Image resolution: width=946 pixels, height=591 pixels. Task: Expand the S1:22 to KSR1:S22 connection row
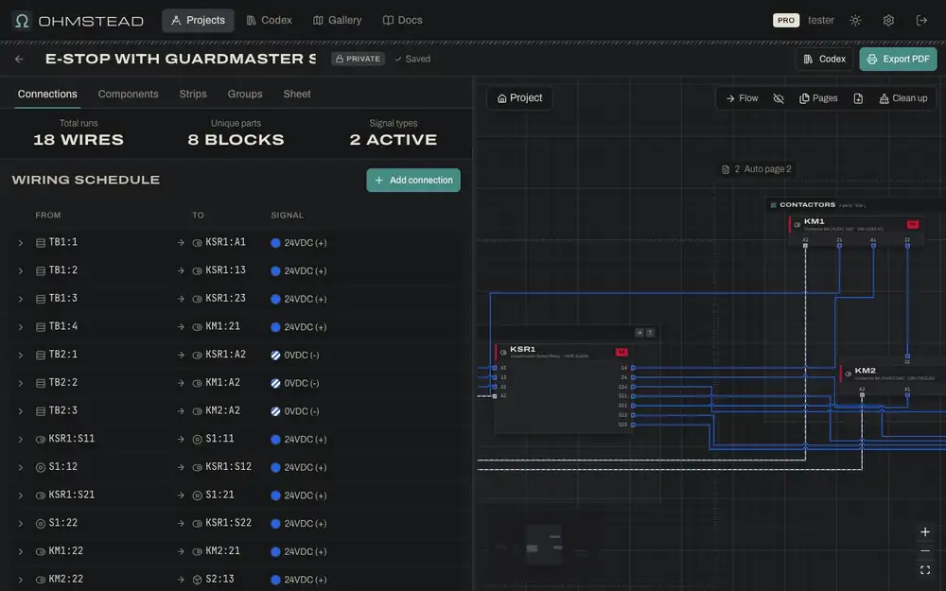[21, 524]
